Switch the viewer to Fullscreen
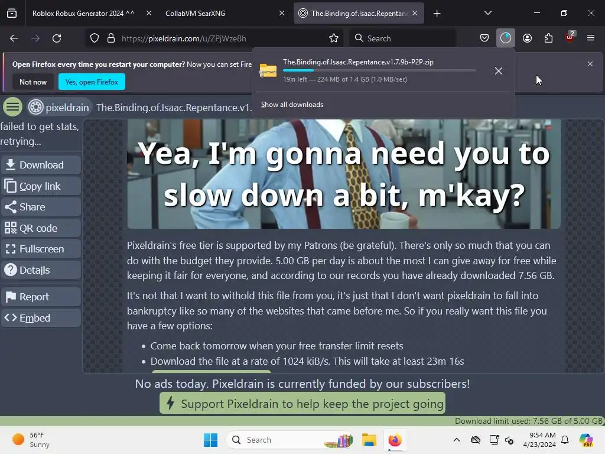Image resolution: width=605 pixels, height=454 pixels. (41, 249)
